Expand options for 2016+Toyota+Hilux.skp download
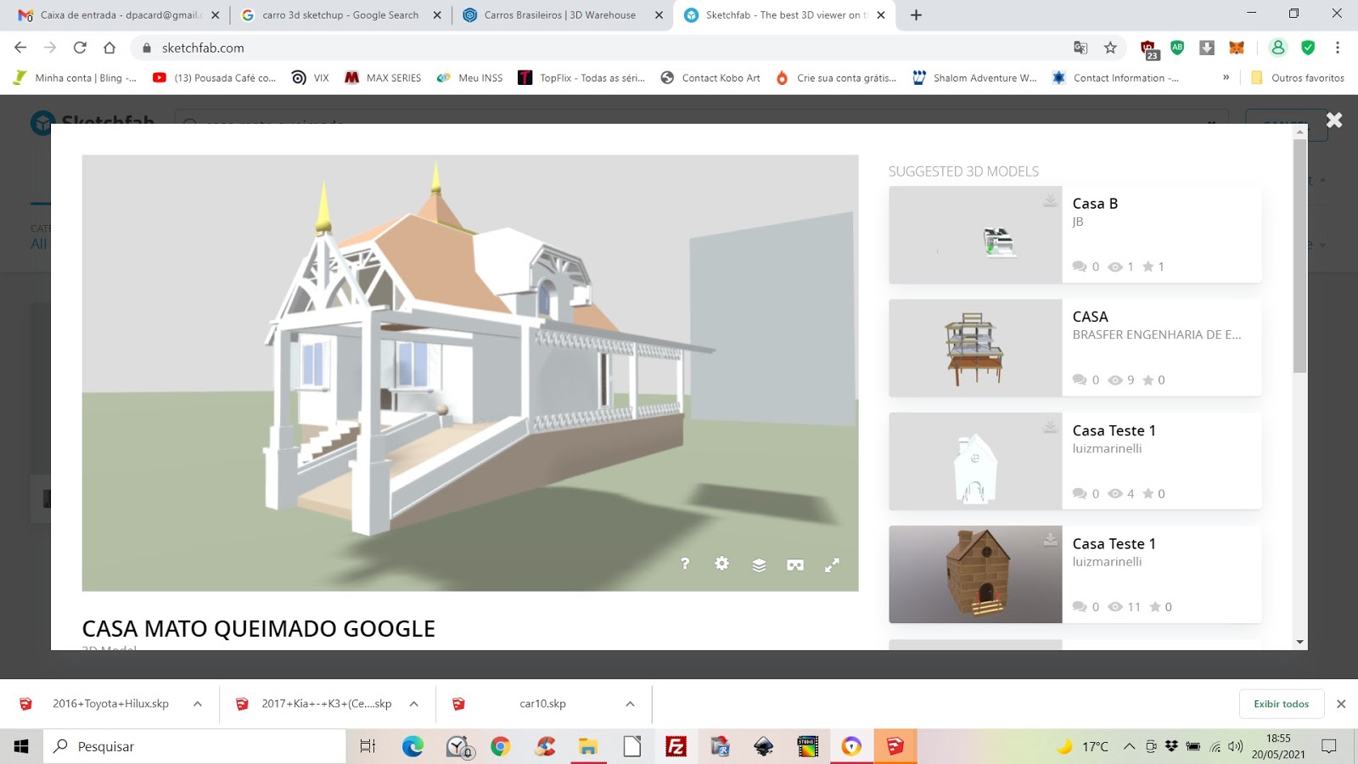The height and width of the screenshot is (764, 1358). click(x=197, y=704)
